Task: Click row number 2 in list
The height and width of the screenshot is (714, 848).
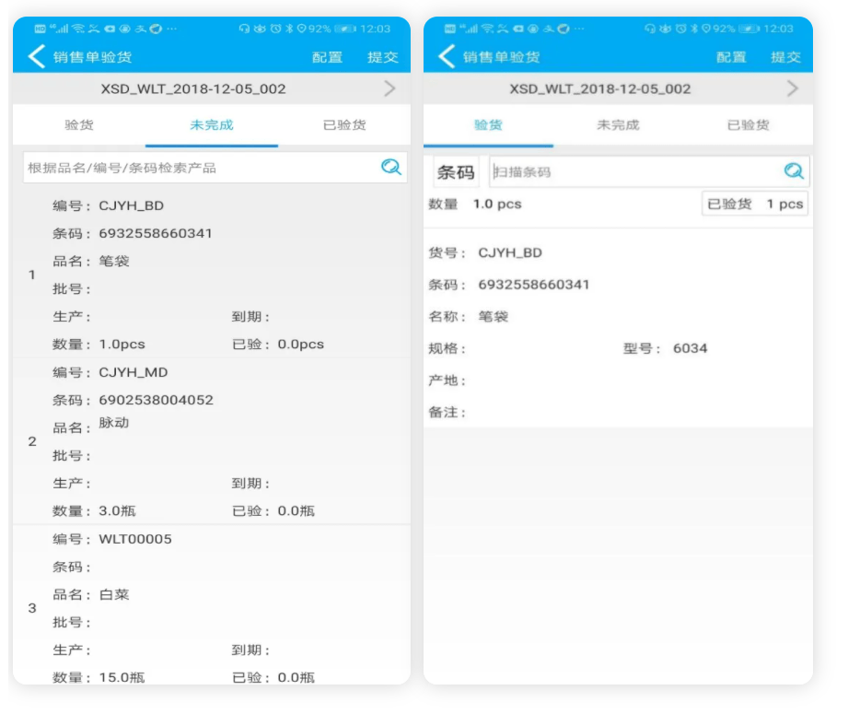Action: point(32,441)
